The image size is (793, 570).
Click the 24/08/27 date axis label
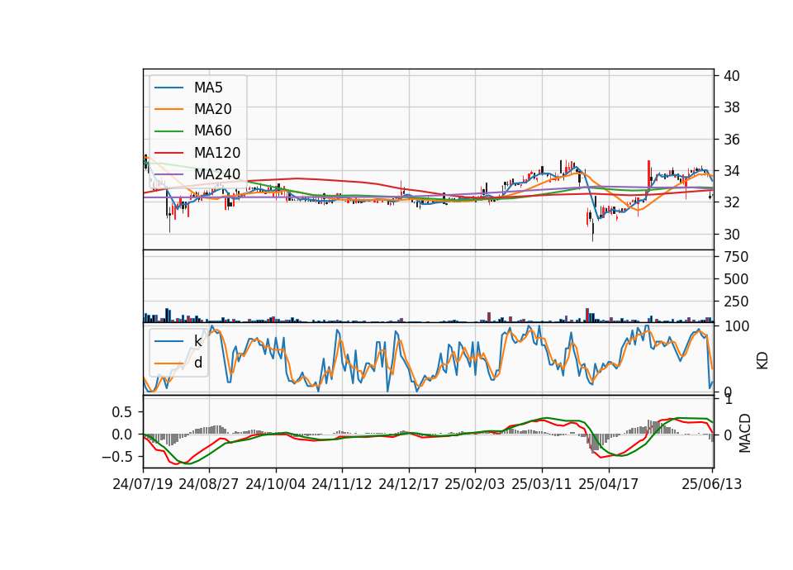click(209, 484)
